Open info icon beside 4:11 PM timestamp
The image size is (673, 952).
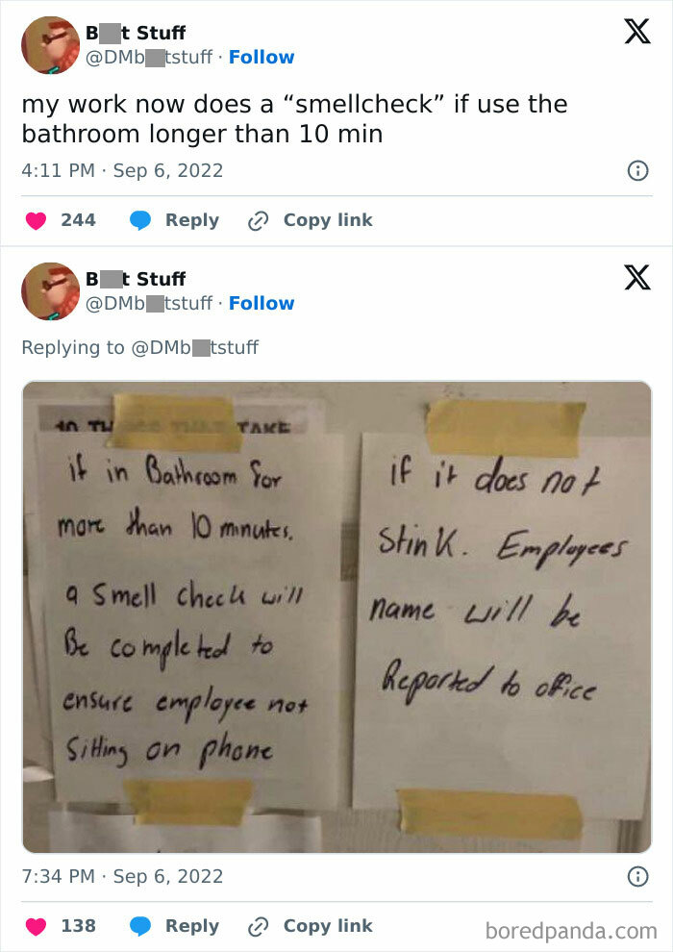point(637,170)
